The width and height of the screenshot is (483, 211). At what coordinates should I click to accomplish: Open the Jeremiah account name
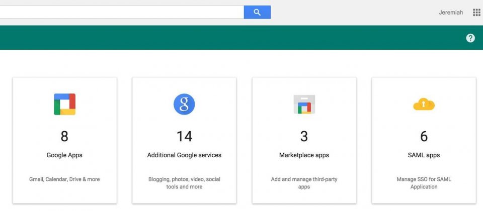pos(451,13)
